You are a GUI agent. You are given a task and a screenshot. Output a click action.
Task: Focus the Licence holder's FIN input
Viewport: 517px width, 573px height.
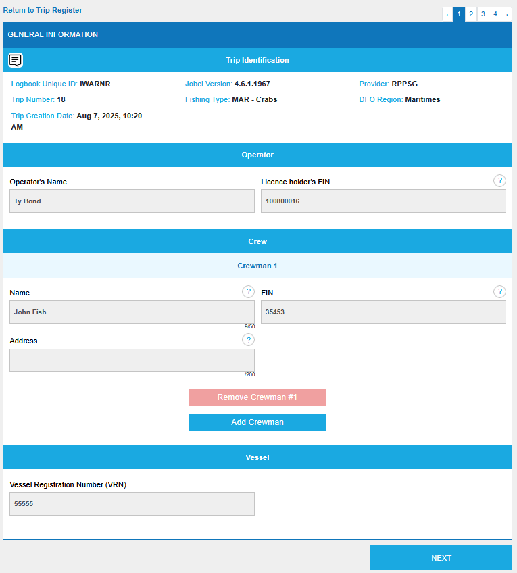pos(383,201)
